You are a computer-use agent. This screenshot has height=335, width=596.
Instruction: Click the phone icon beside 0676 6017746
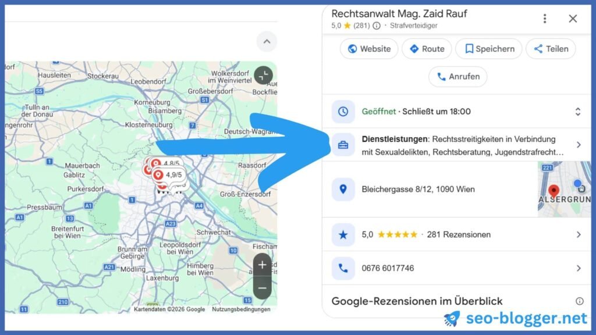[343, 268]
